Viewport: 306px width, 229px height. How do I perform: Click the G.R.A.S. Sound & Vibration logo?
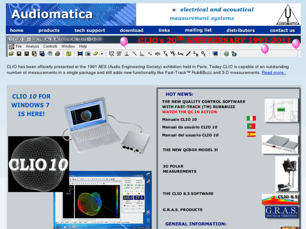(x=282, y=212)
